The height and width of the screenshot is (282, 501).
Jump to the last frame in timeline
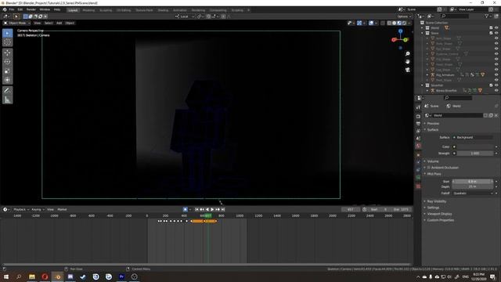click(223, 209)
